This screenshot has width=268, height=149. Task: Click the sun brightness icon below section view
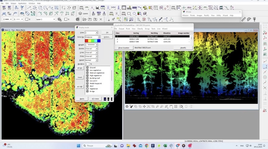pos(127,106)
